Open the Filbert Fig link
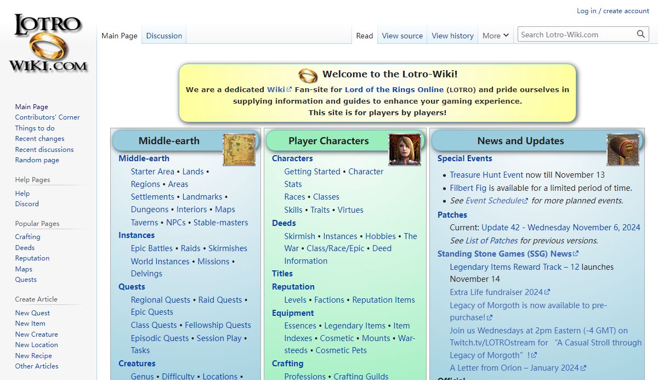This screenshot has width=658, height=380. 468,188
